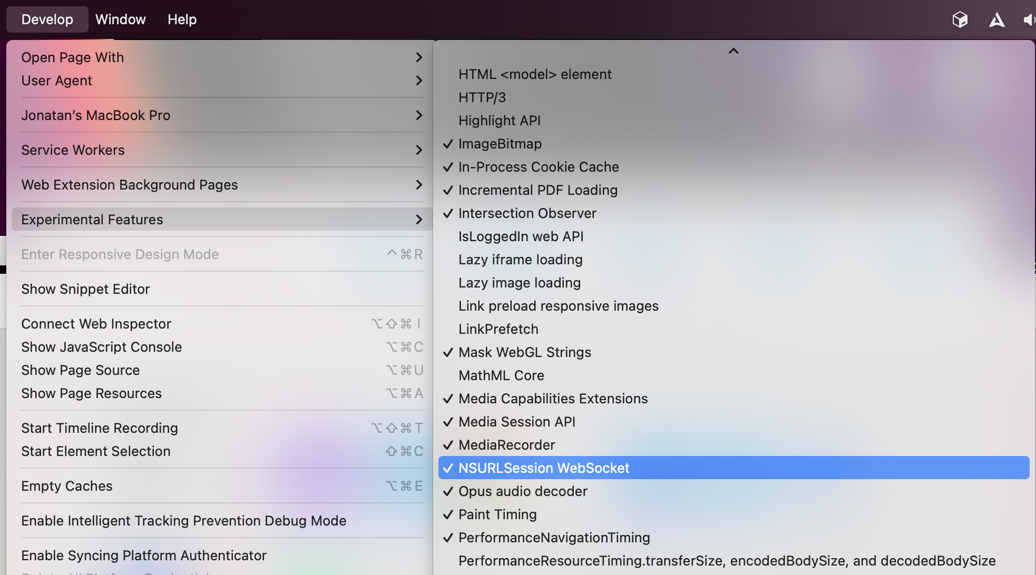Expand Jonatan's MacBook Pro submenu
Image resolution: width=1036 pixels, height=575 pixels.
[x=221, y=115]
